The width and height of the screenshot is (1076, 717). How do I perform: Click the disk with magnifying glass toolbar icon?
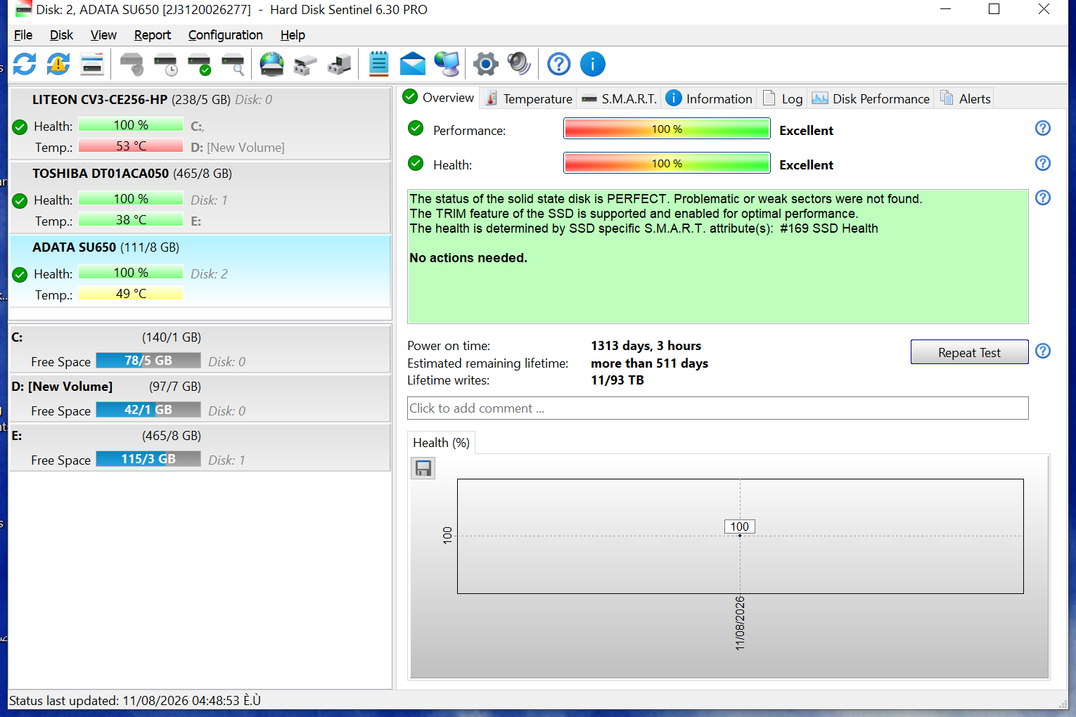click(233, 64)
